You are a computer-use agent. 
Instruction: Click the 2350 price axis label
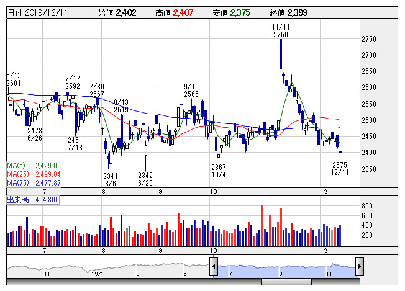point(368,169)
